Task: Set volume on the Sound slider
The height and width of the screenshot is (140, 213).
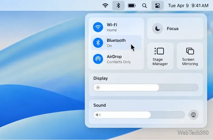Action: (139, 115)
